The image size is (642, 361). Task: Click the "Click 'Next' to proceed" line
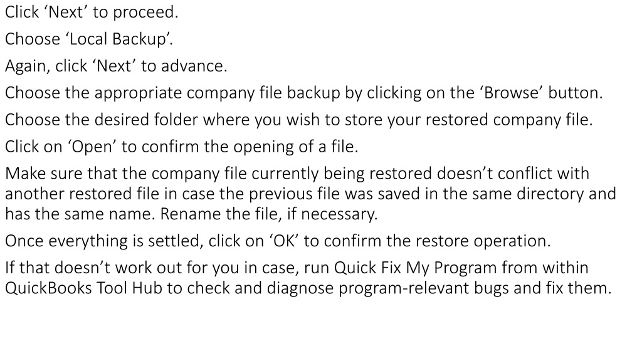[x=92, y=13]
